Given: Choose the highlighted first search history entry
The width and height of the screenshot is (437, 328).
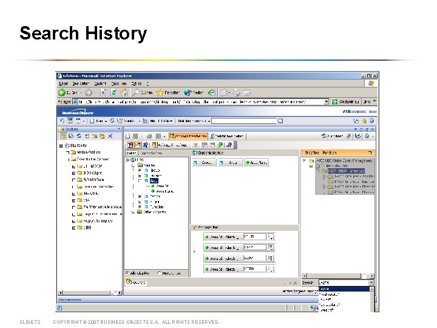Looking at the screenshot, I should (344, 289).
